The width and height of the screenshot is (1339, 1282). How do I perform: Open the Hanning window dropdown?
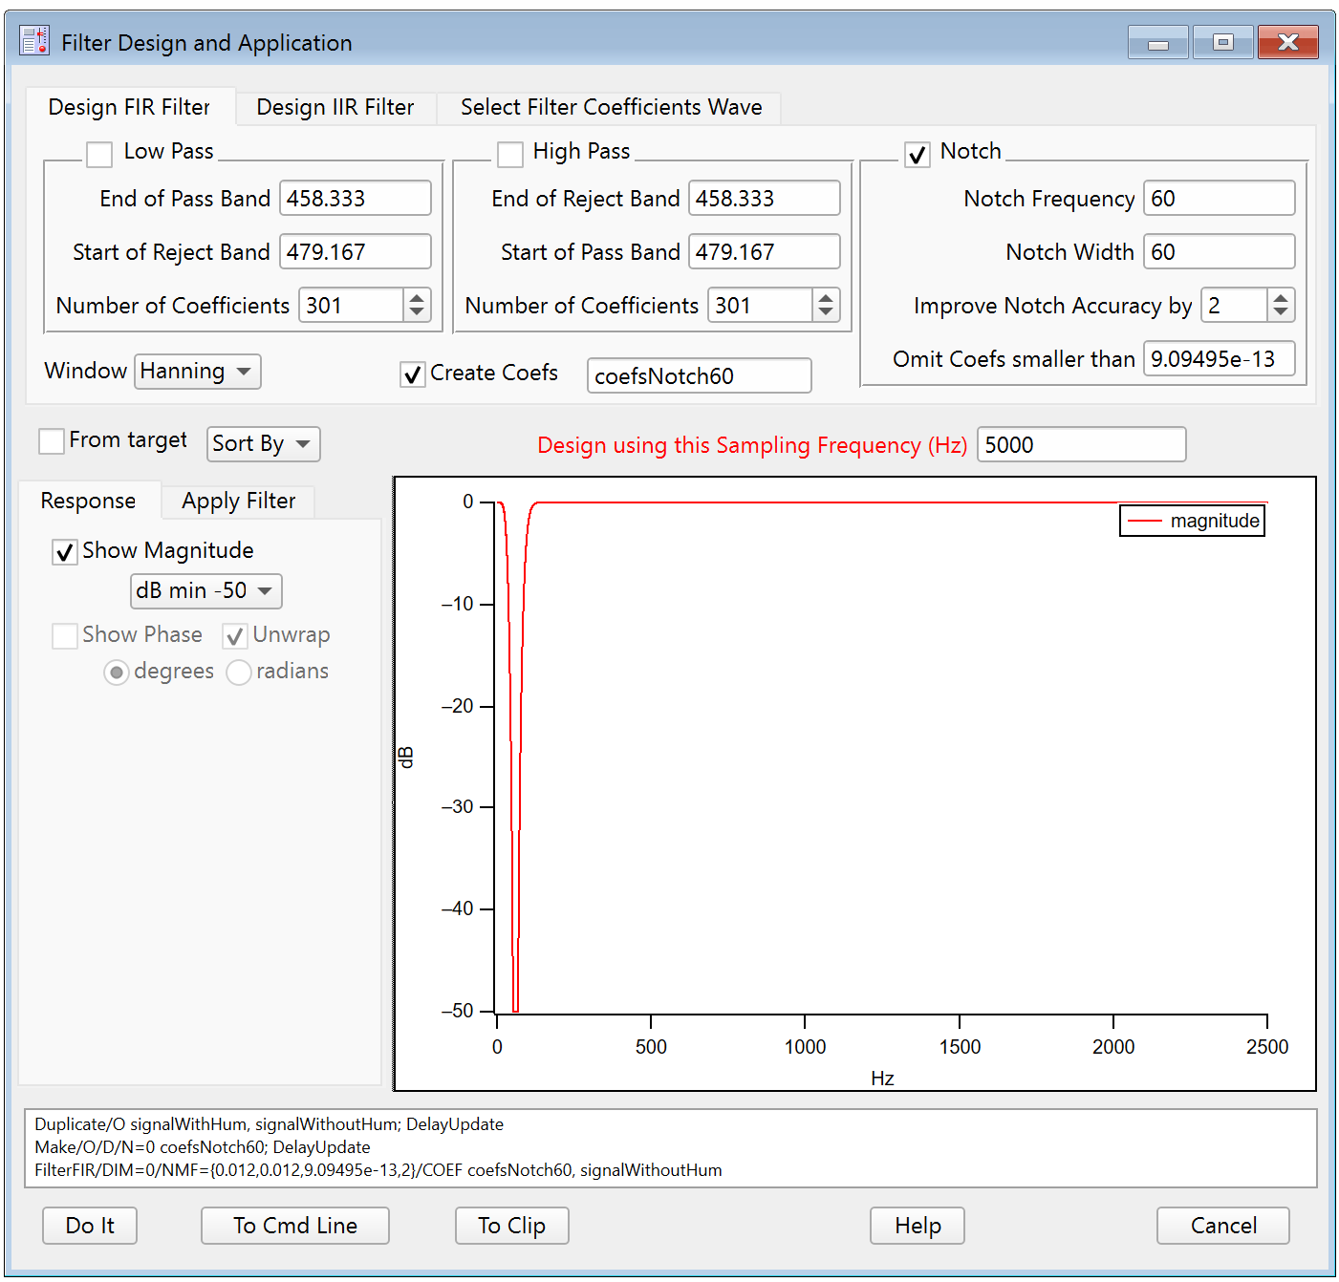197,372
